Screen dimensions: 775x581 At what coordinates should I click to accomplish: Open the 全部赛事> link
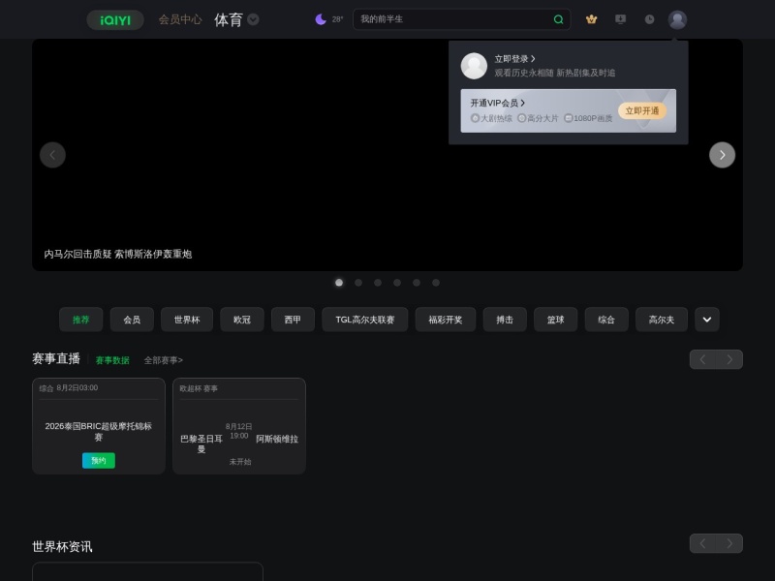point(163,360)
